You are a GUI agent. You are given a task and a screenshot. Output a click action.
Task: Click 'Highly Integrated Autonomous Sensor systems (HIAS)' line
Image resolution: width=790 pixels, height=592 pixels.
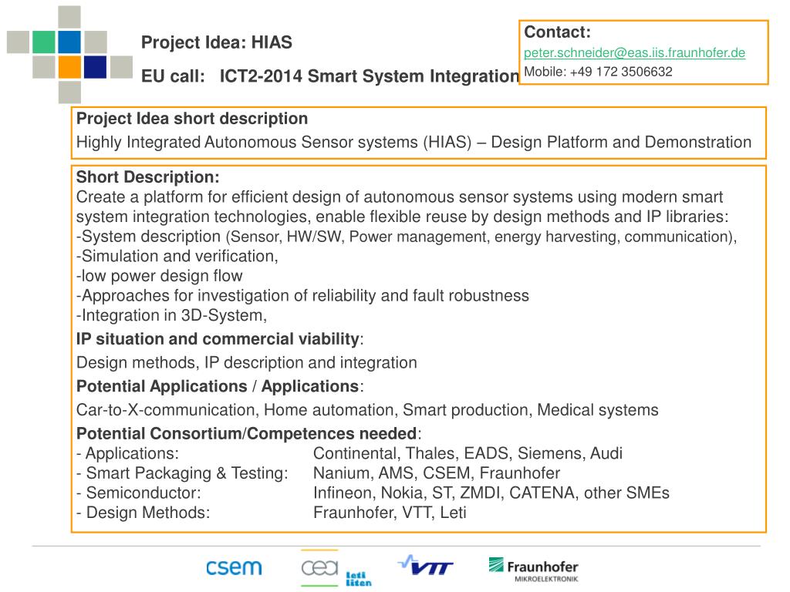(414, 142)
